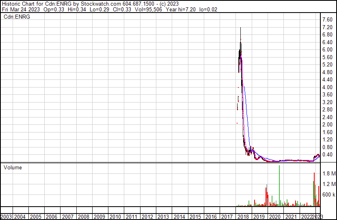Click the 7.60 price axis label
The image size is (337, 220).
(328, 20)
